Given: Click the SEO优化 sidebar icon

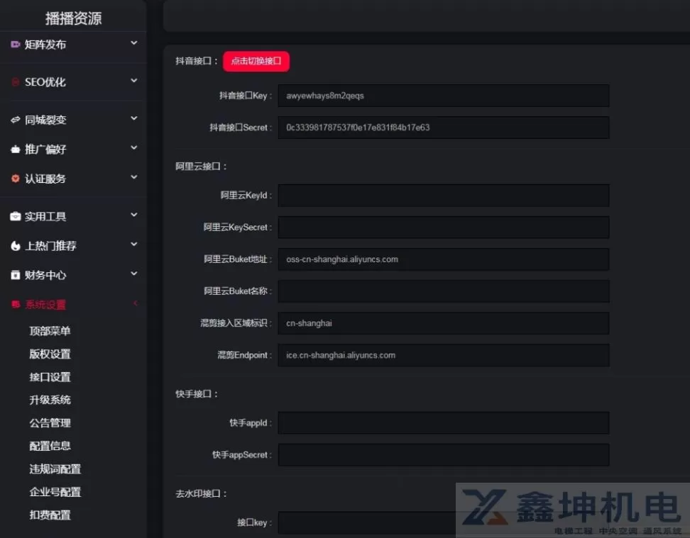Looking at the screenshot, I should point(16,82).
